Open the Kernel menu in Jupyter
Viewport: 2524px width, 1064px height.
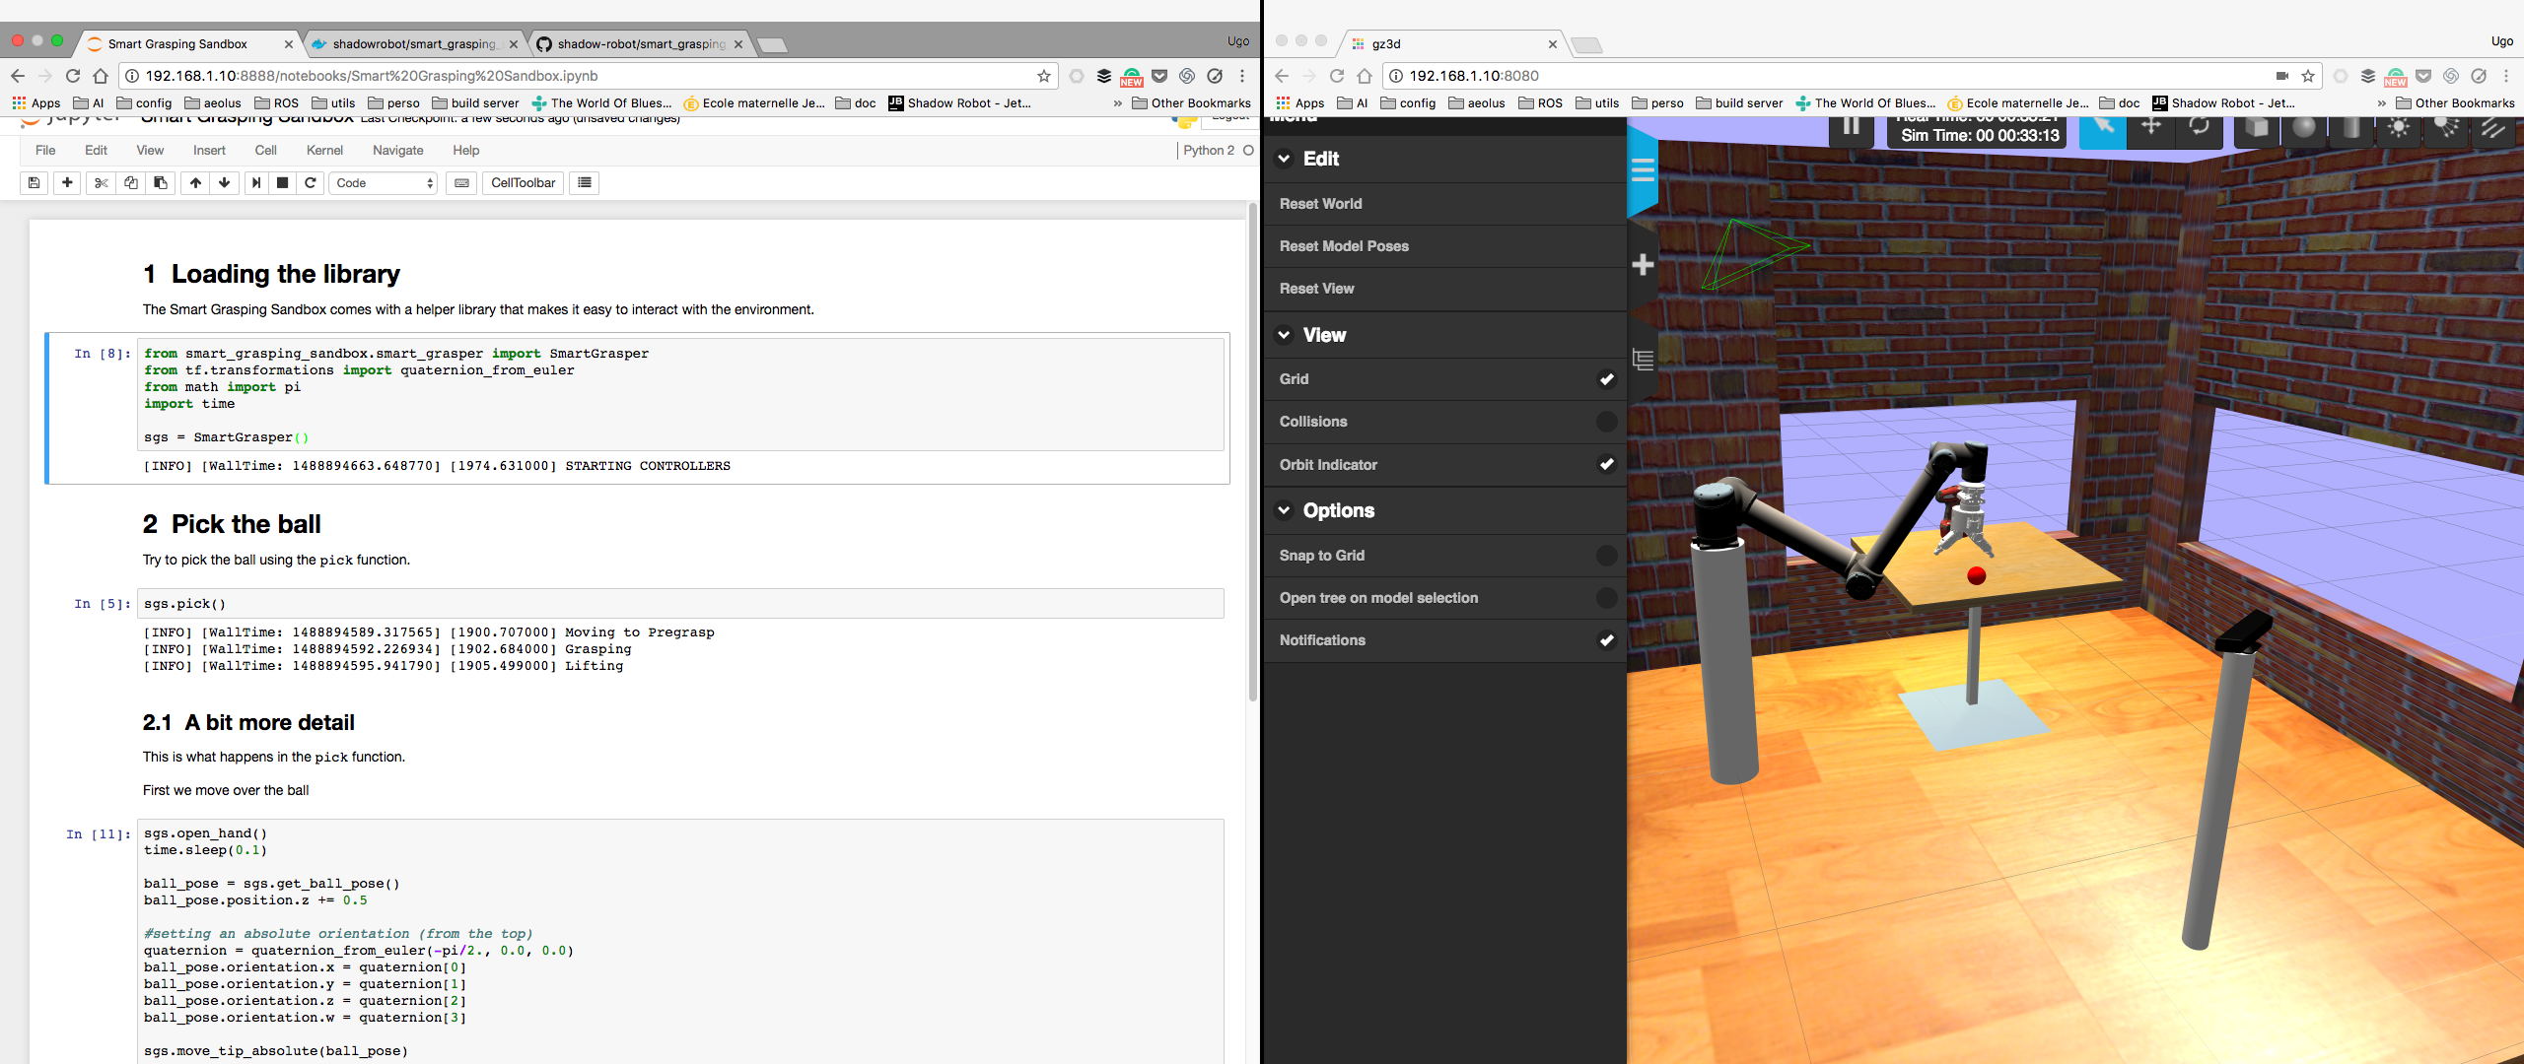point(324,151)
